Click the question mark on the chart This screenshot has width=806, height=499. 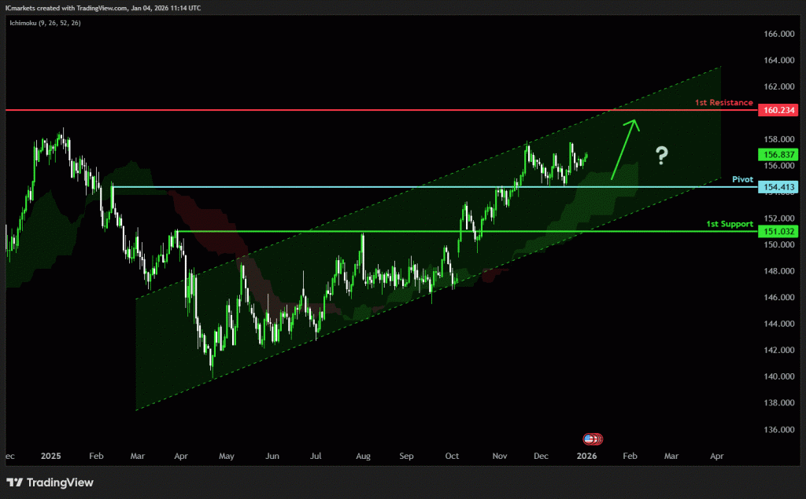(x=662, y=156)
